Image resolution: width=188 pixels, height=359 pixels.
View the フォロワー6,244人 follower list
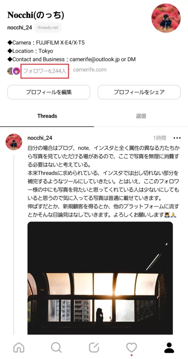pos(45,71)
